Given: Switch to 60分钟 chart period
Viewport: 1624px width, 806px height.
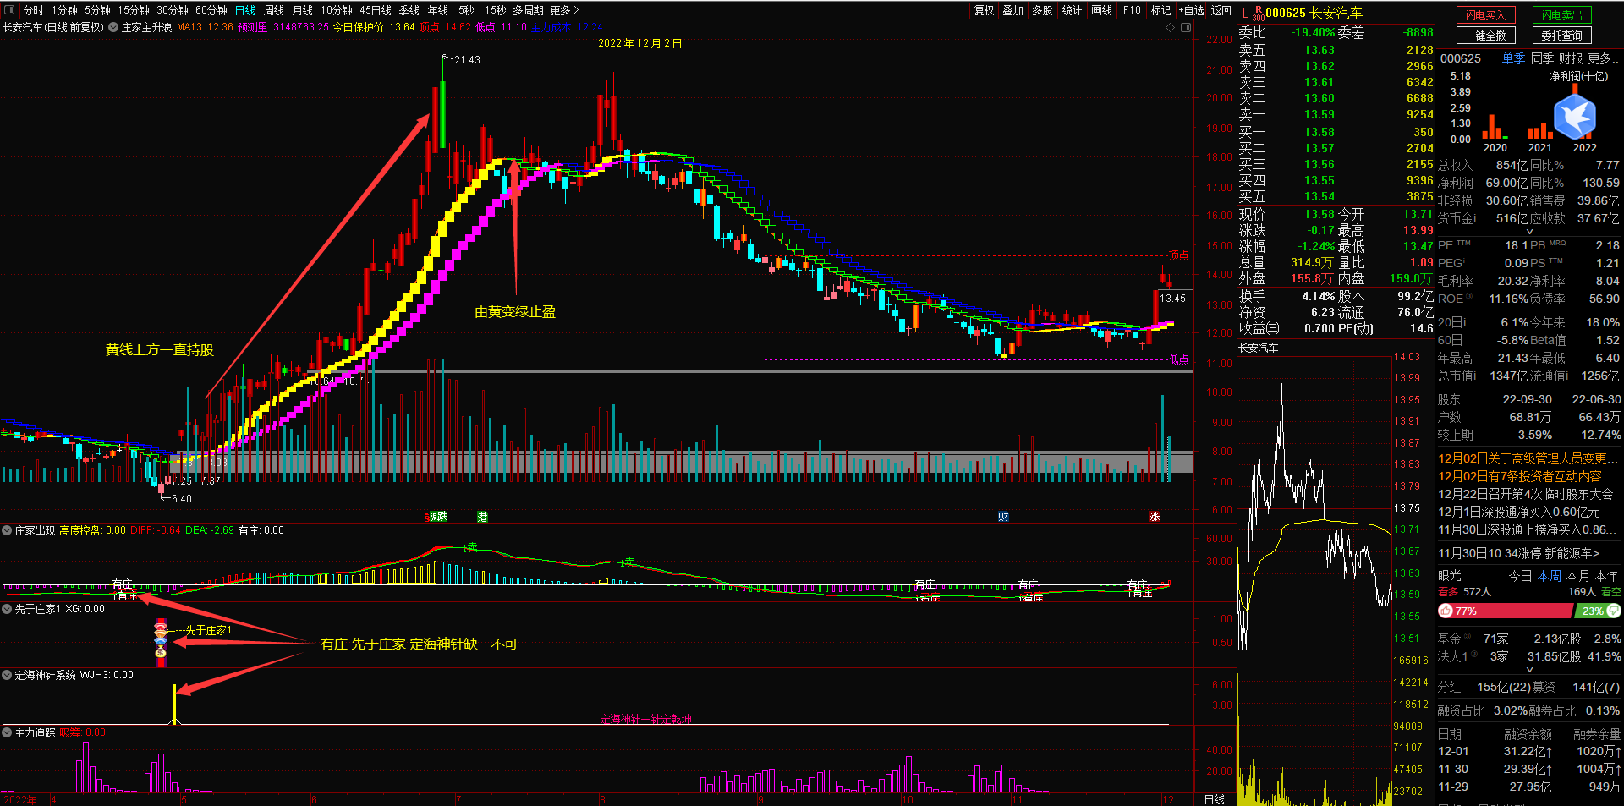Looking at the screenshot, I should (211, 10).
